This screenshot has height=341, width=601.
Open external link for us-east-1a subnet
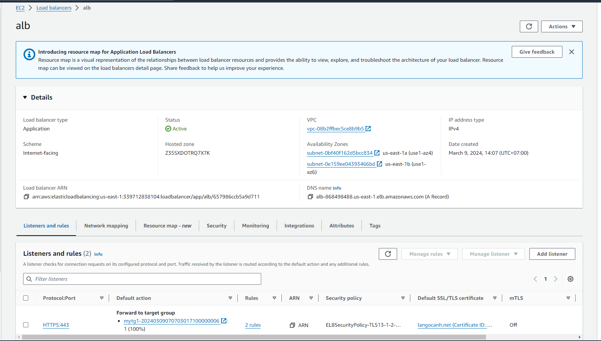[x=377, y=153]
